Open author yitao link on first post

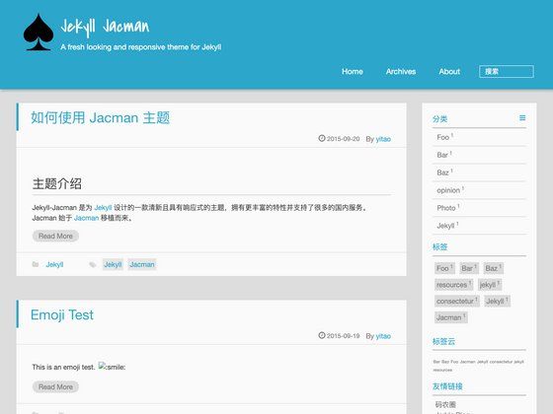pyautogui.click(x=383, y=139)
